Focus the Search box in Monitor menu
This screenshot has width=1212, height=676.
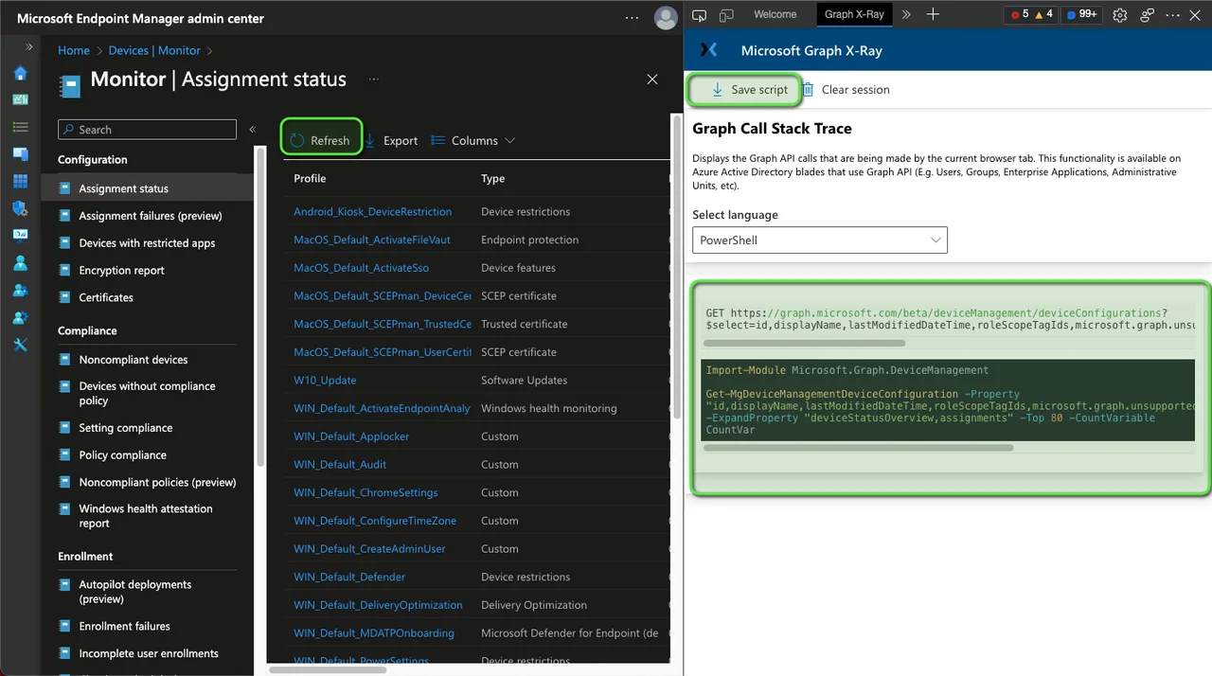tap(148, 130)
